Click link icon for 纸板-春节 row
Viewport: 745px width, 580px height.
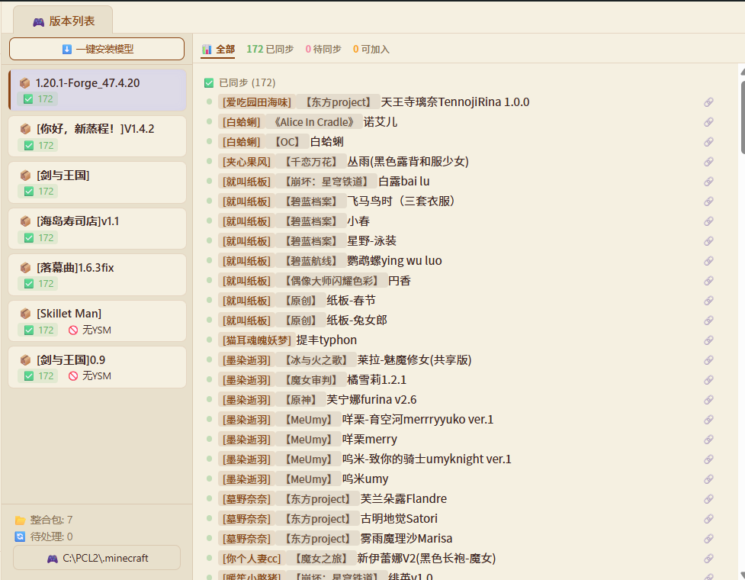pyautogui.click(x=708, y=301)
